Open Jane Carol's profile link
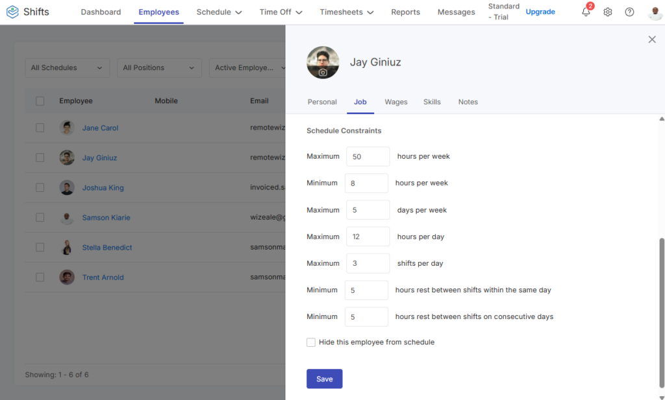The width and height of the screenshot is (665, 400). click(x=100, y=128)
